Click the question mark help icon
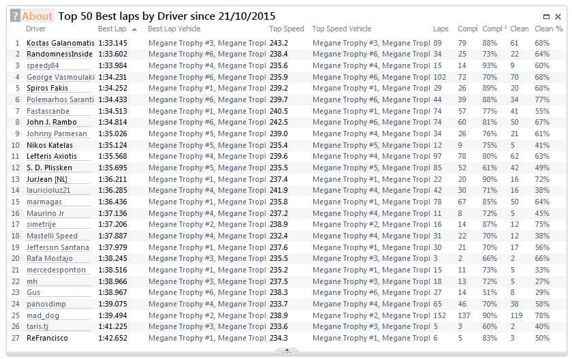The width and height of the screenshot is (572, 359). coord(15,16)
